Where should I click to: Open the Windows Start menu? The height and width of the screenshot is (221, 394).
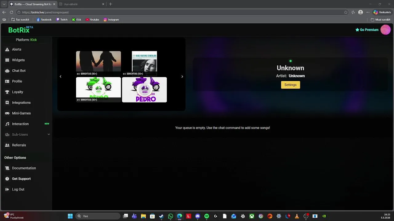pyautogui.click(x=70, y=216)
